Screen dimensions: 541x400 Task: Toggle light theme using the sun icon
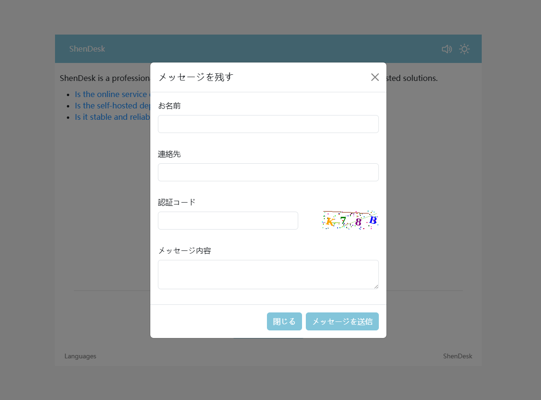click(x=464, y=49)
